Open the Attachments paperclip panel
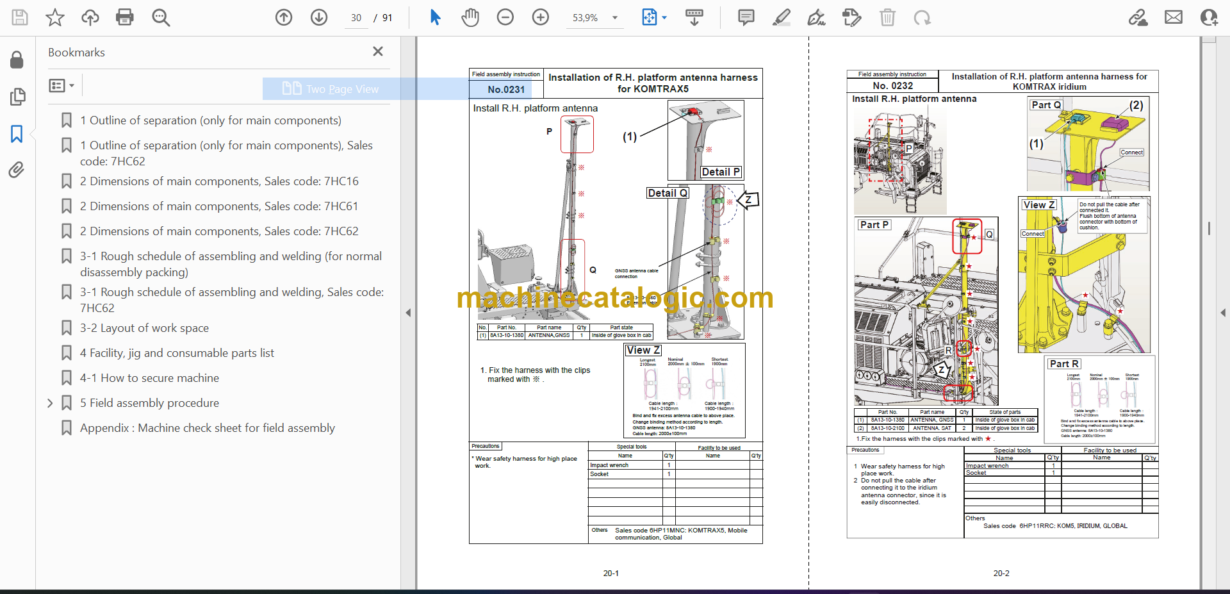The width and height of the screenshot is (1230, 594). coord(17,170)
